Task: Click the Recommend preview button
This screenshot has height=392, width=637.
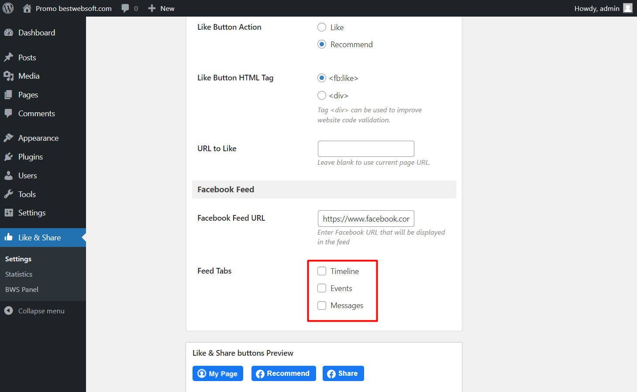Action: point(284,374)
